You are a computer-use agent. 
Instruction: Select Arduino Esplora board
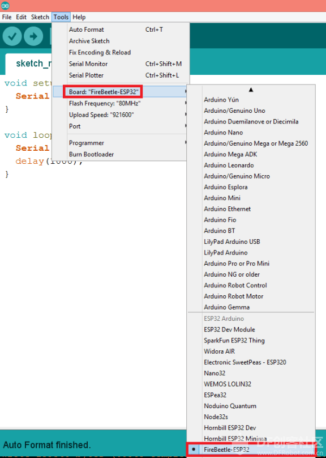click(x=251, y=187)
